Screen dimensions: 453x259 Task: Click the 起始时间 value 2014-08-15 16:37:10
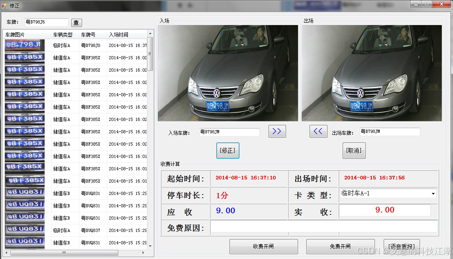tap(245, 178)
